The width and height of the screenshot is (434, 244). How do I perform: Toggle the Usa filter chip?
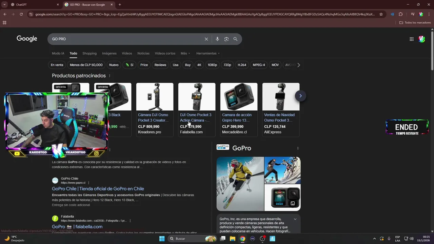(x=176, y=65)
